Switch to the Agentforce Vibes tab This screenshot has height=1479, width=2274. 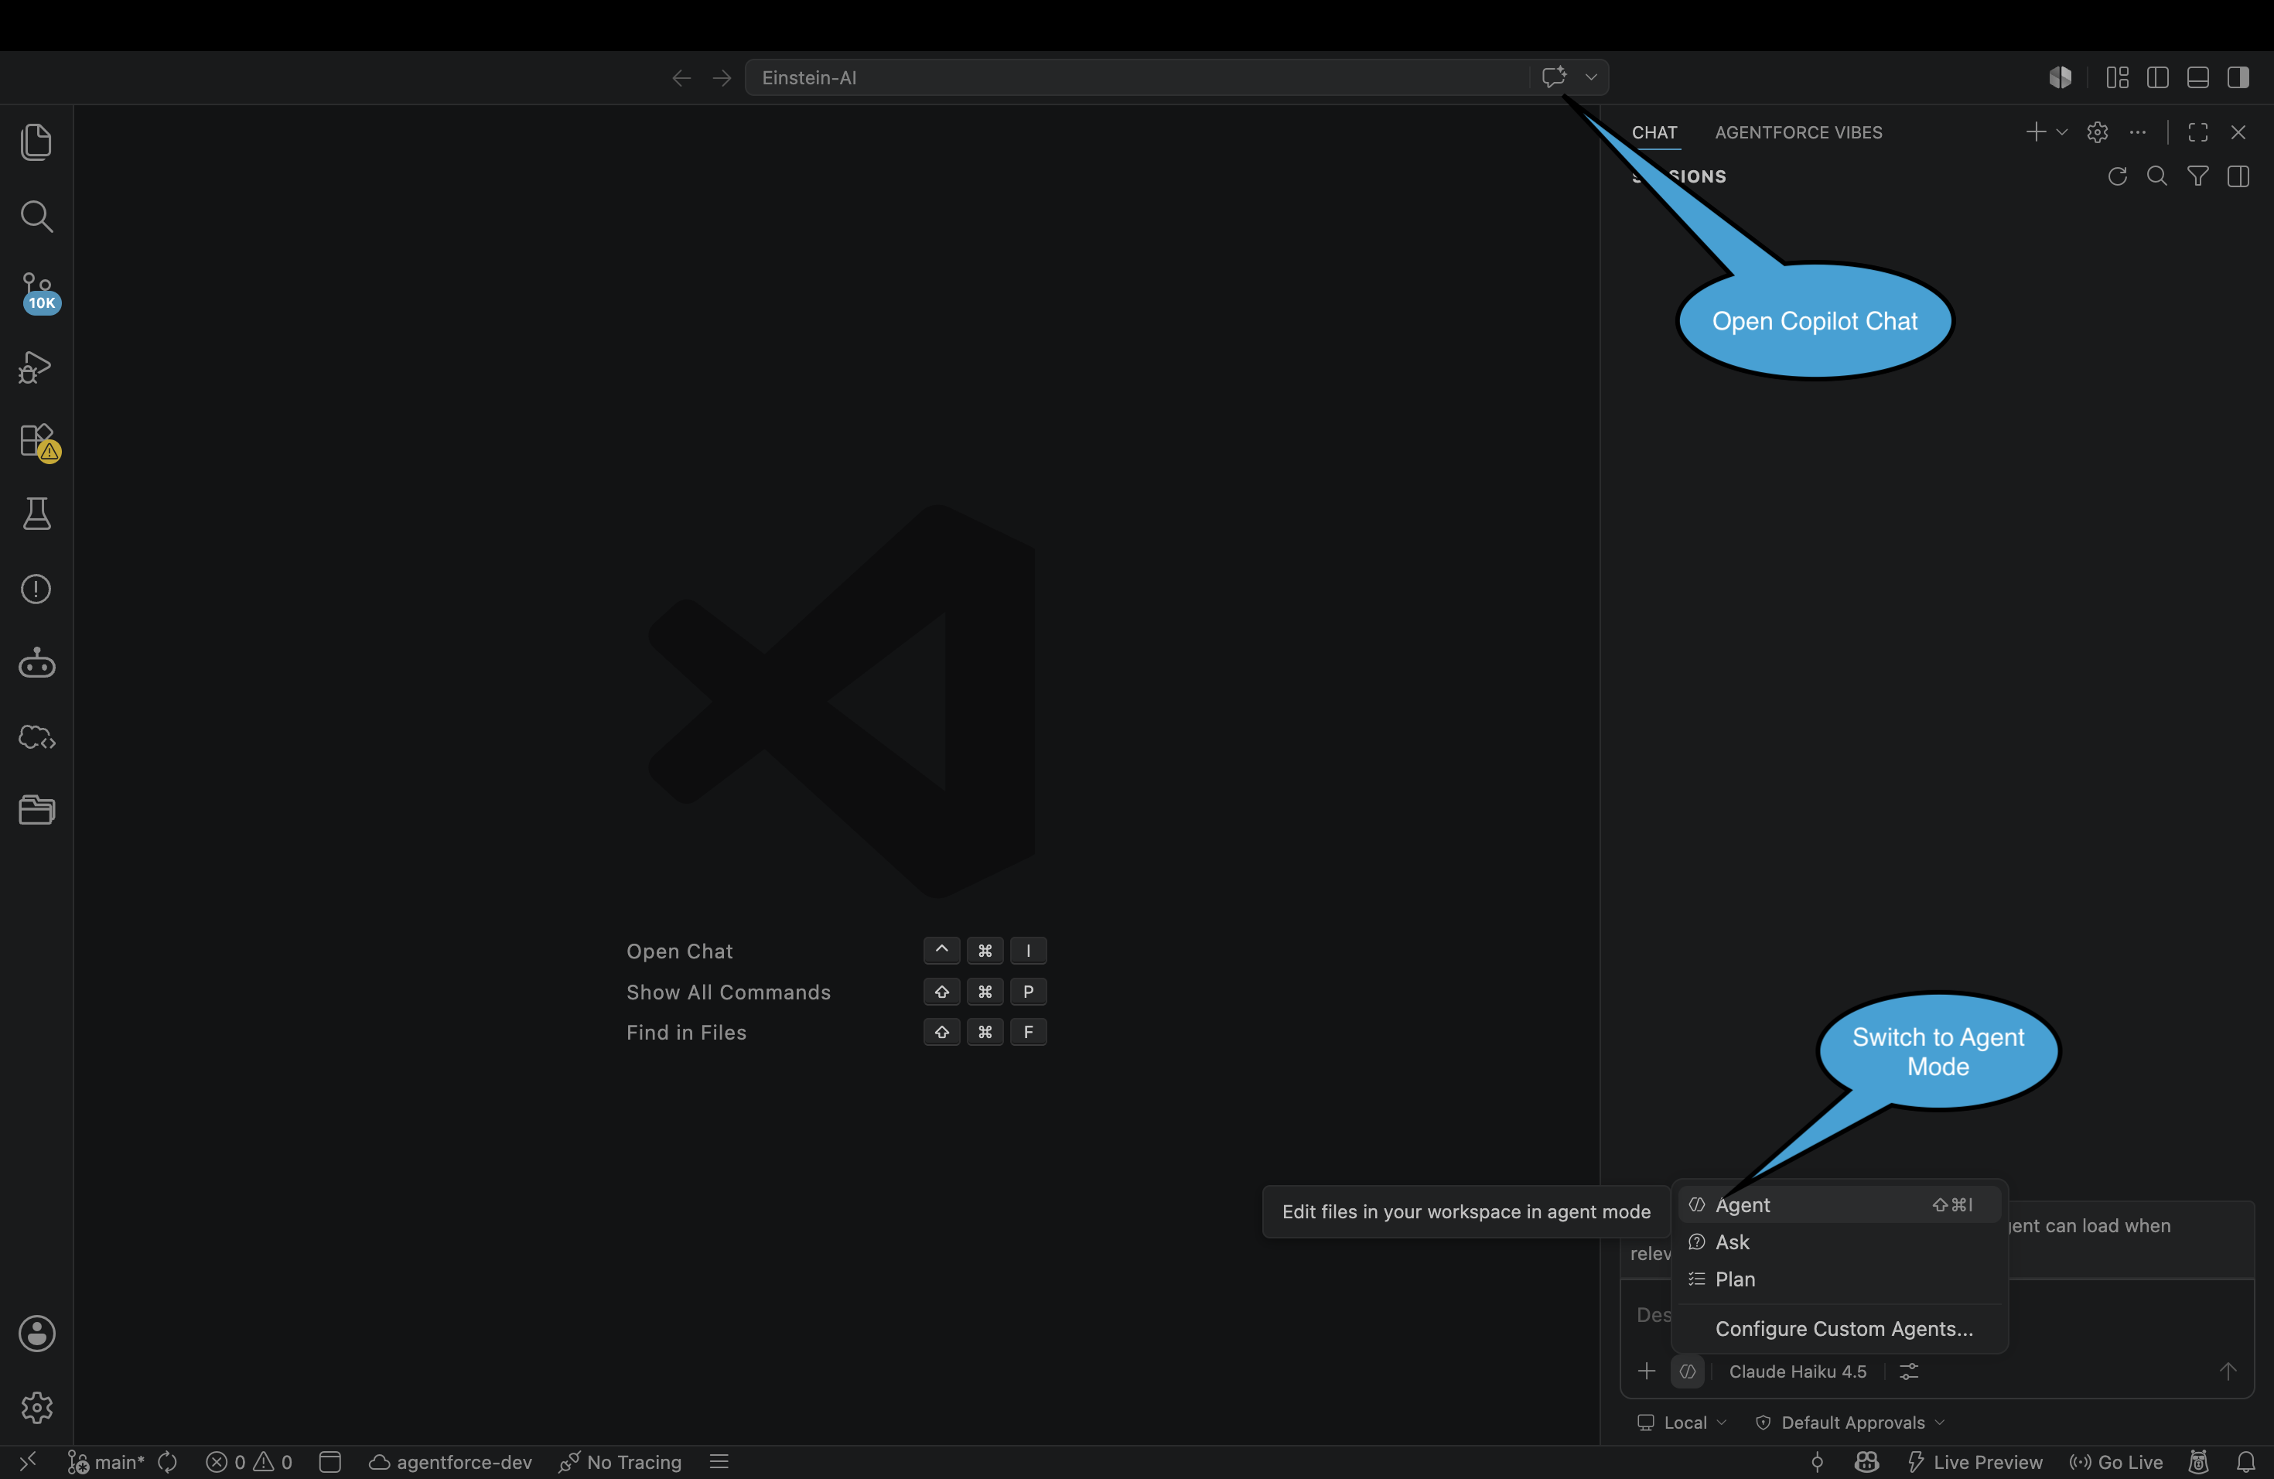click(1798, 133)
